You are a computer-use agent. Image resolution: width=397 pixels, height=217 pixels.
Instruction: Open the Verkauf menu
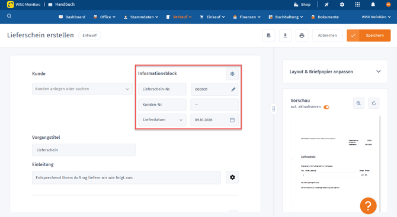(179, 17)
